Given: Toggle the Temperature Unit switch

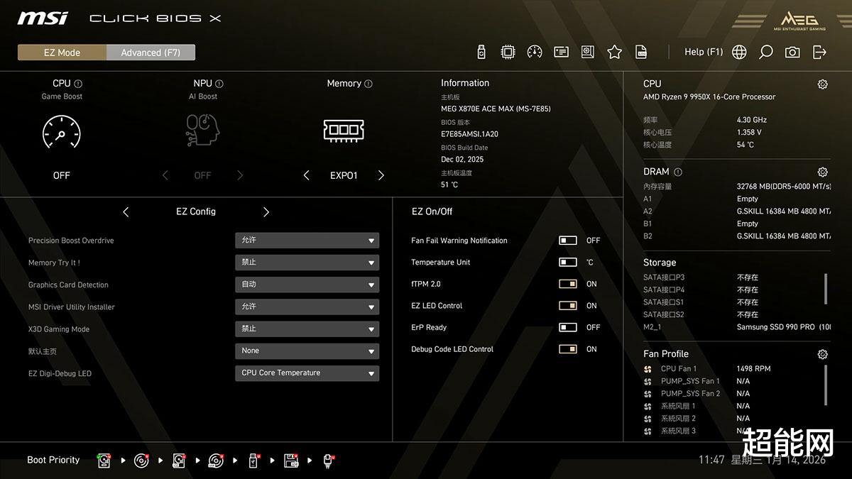Looking at the screenshot, I should tap(568, 263).
